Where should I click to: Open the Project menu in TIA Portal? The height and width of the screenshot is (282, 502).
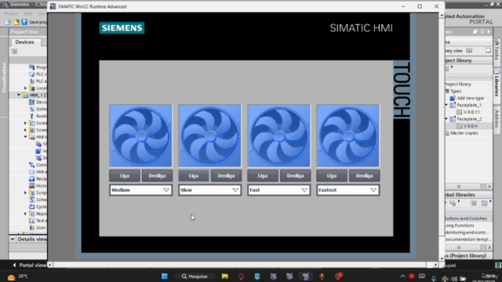click(x=11, y=13)
